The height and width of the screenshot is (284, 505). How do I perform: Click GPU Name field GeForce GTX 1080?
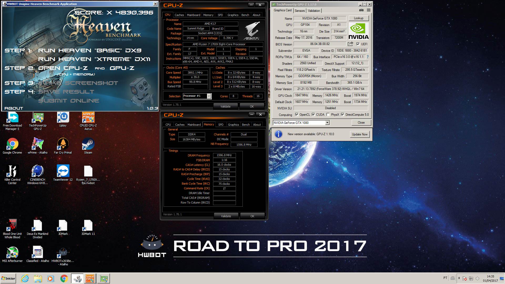tap(320, 18)
